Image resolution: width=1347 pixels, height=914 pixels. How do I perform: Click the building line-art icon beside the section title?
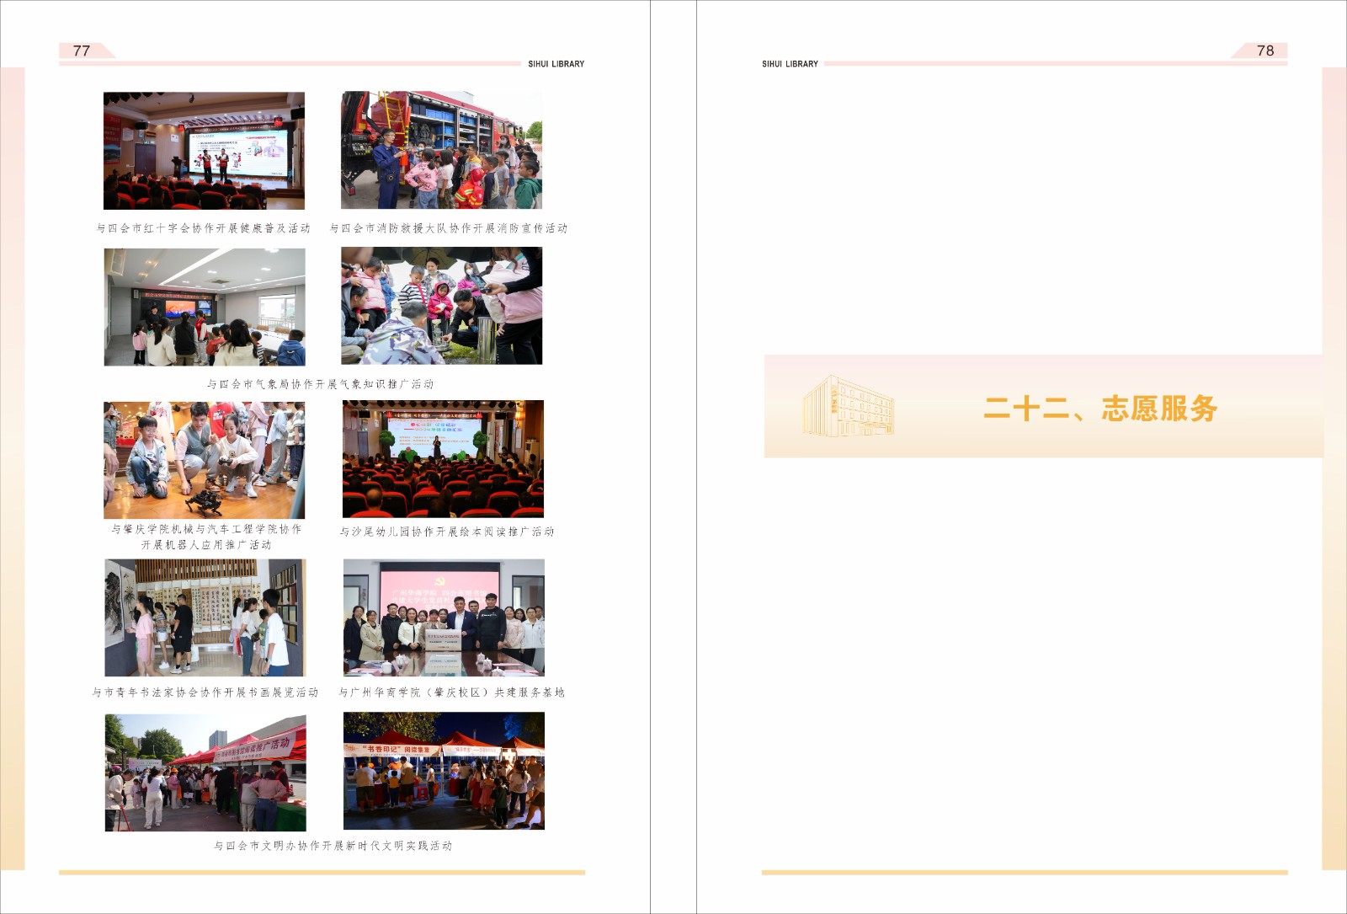pyautogui.click(x=848, y=407)
